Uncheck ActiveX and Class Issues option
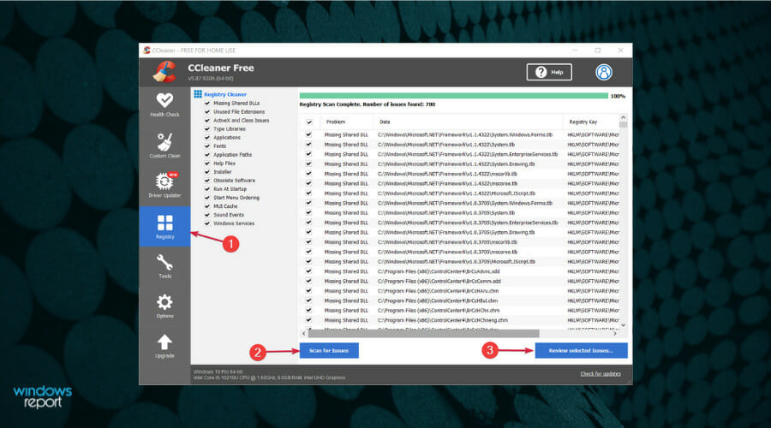Screen dimensions: 771x428 [207, 121]
